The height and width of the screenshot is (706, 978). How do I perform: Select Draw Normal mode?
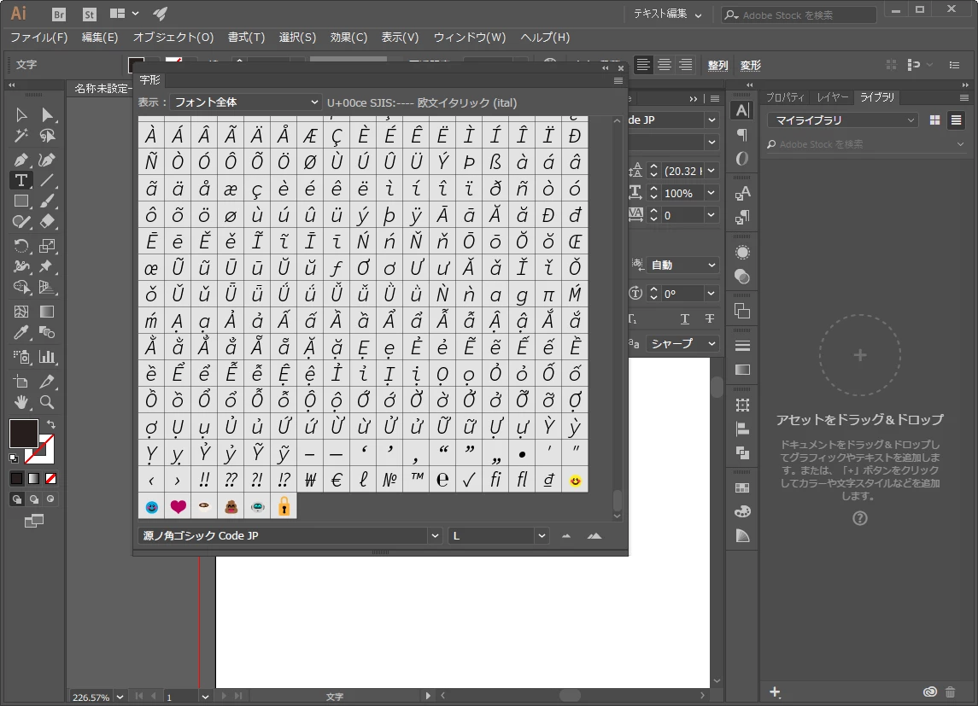[x=17, y=499]
